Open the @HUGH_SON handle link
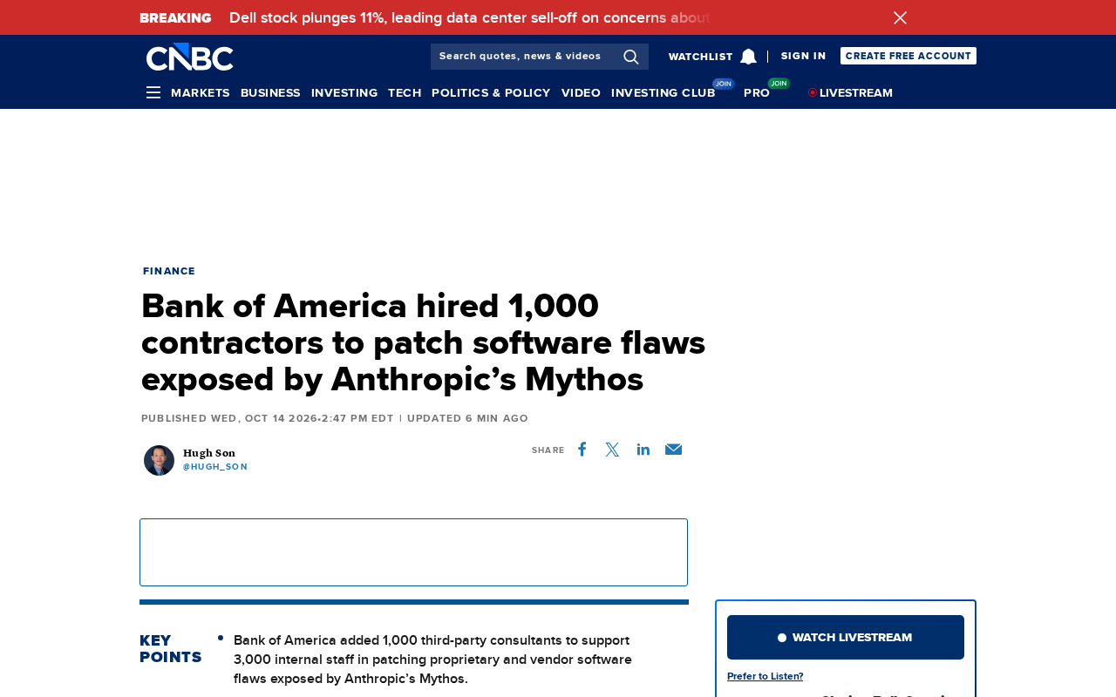Screen dimensions: 1116x697 pyautogui.click(x=215, y=467)
